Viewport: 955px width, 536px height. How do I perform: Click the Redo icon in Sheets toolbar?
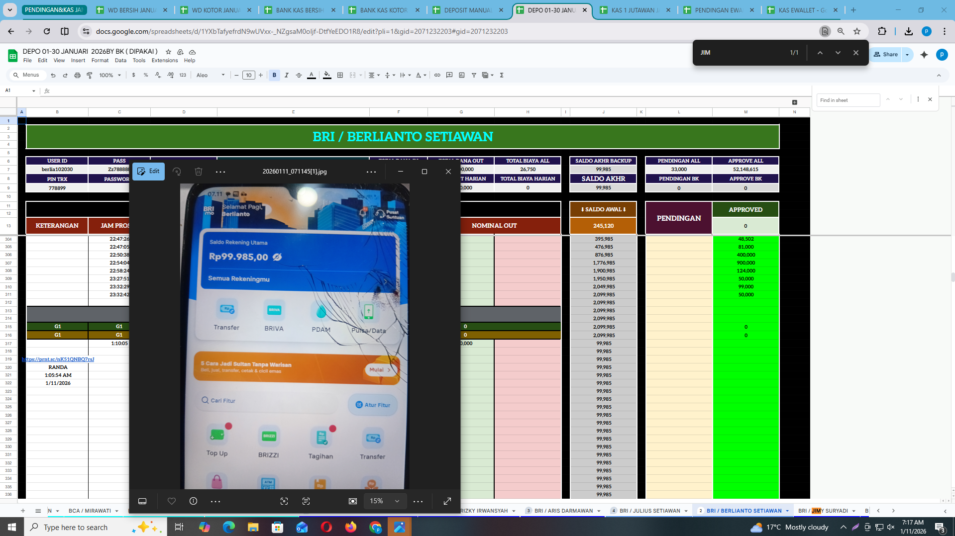click(65, 75)
